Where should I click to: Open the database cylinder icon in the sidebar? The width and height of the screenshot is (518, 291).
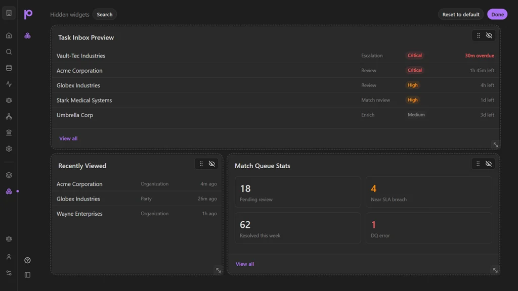9,68
